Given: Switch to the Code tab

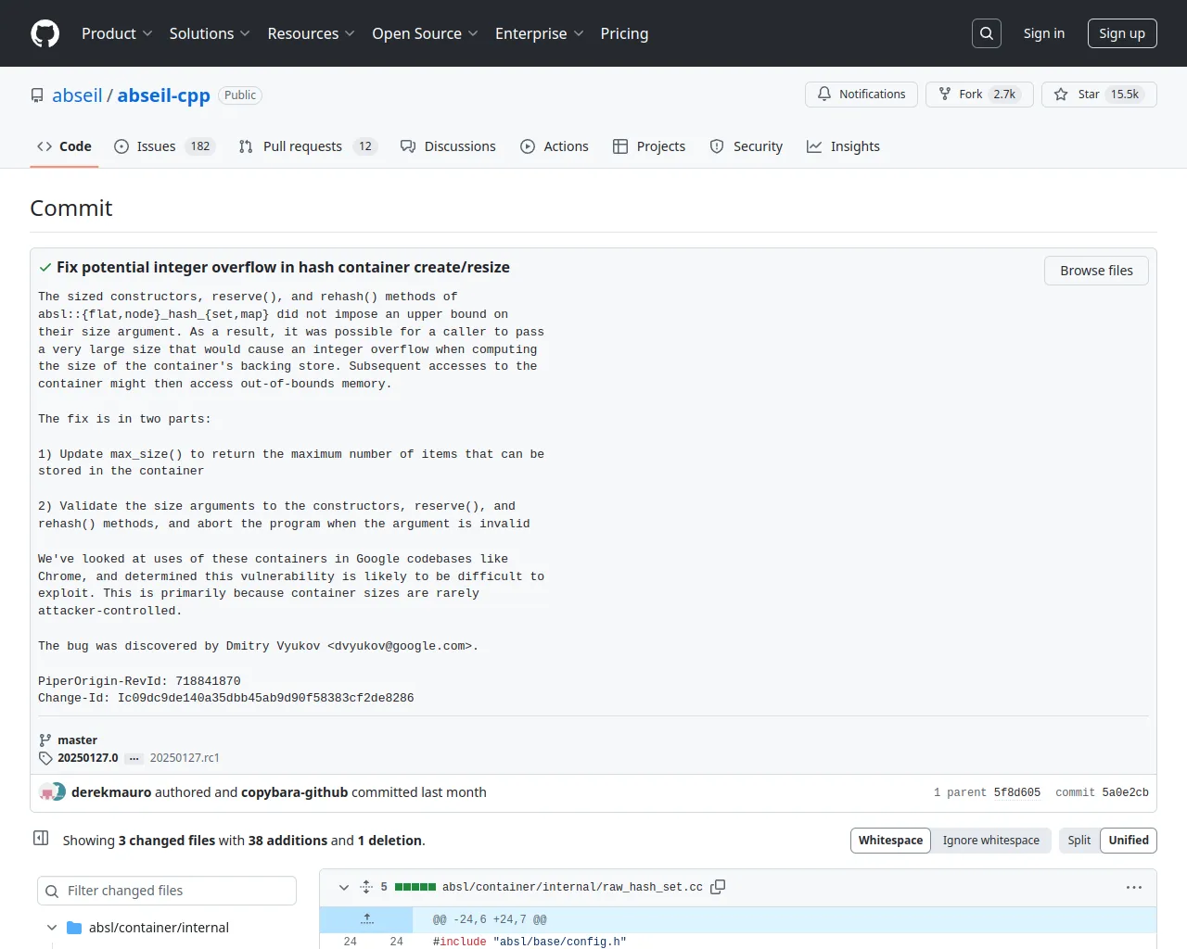Looking at the screenshot, I should pos(64,146).
